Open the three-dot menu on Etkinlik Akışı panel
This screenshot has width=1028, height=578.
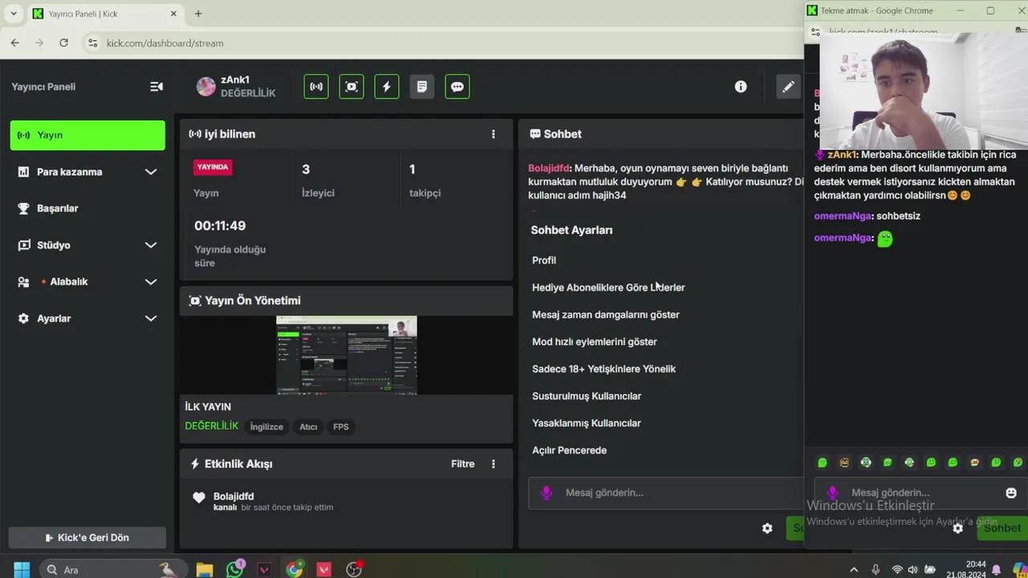493,464
